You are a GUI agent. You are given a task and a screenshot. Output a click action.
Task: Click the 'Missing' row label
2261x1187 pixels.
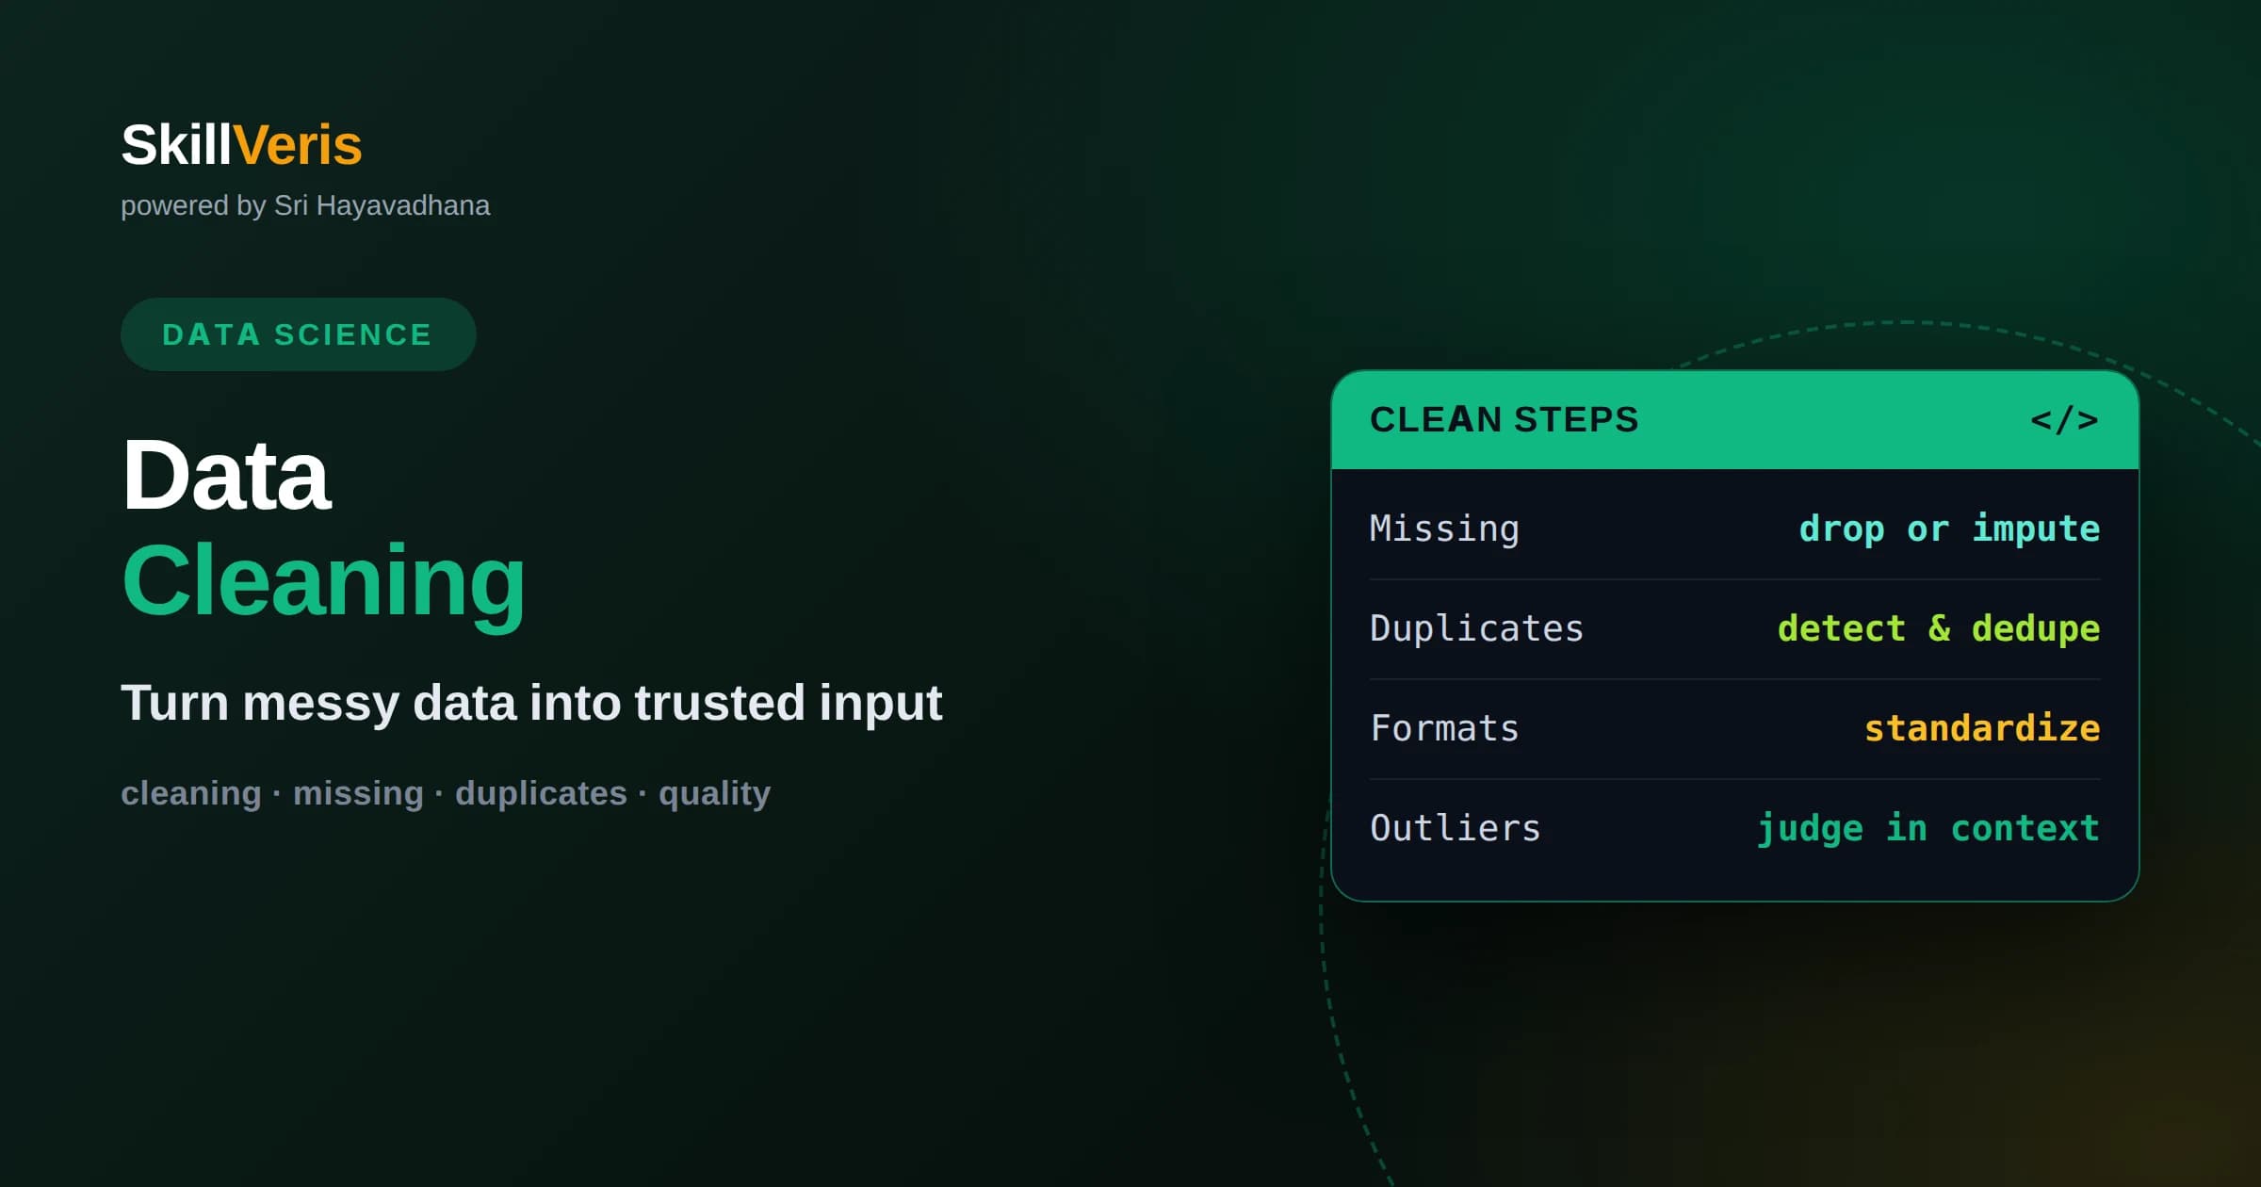click(x=1444, y=528)
